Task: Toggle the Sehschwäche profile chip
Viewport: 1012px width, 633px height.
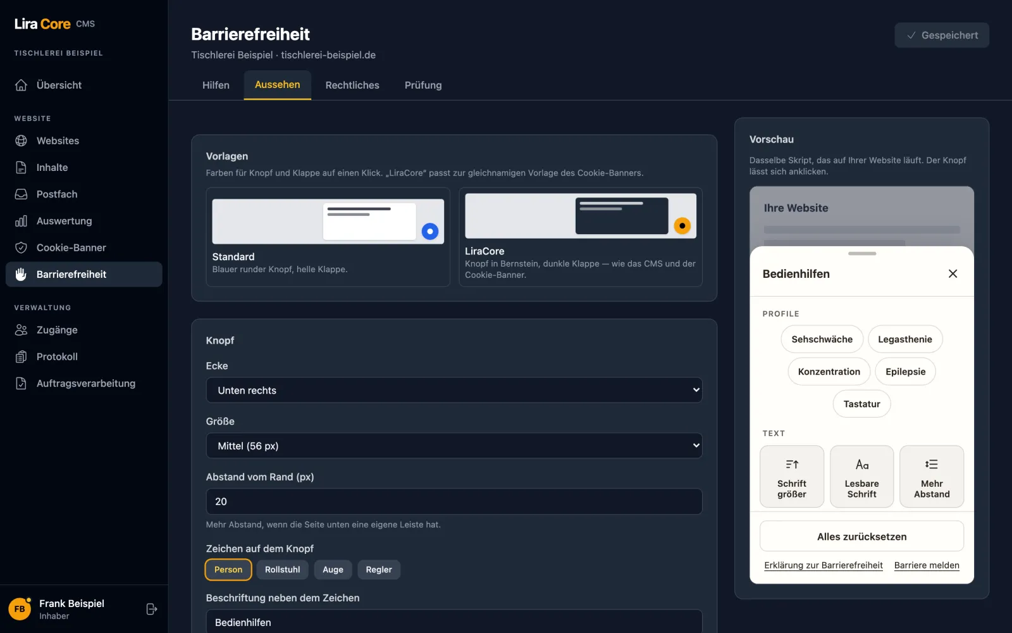Action: 822,339
